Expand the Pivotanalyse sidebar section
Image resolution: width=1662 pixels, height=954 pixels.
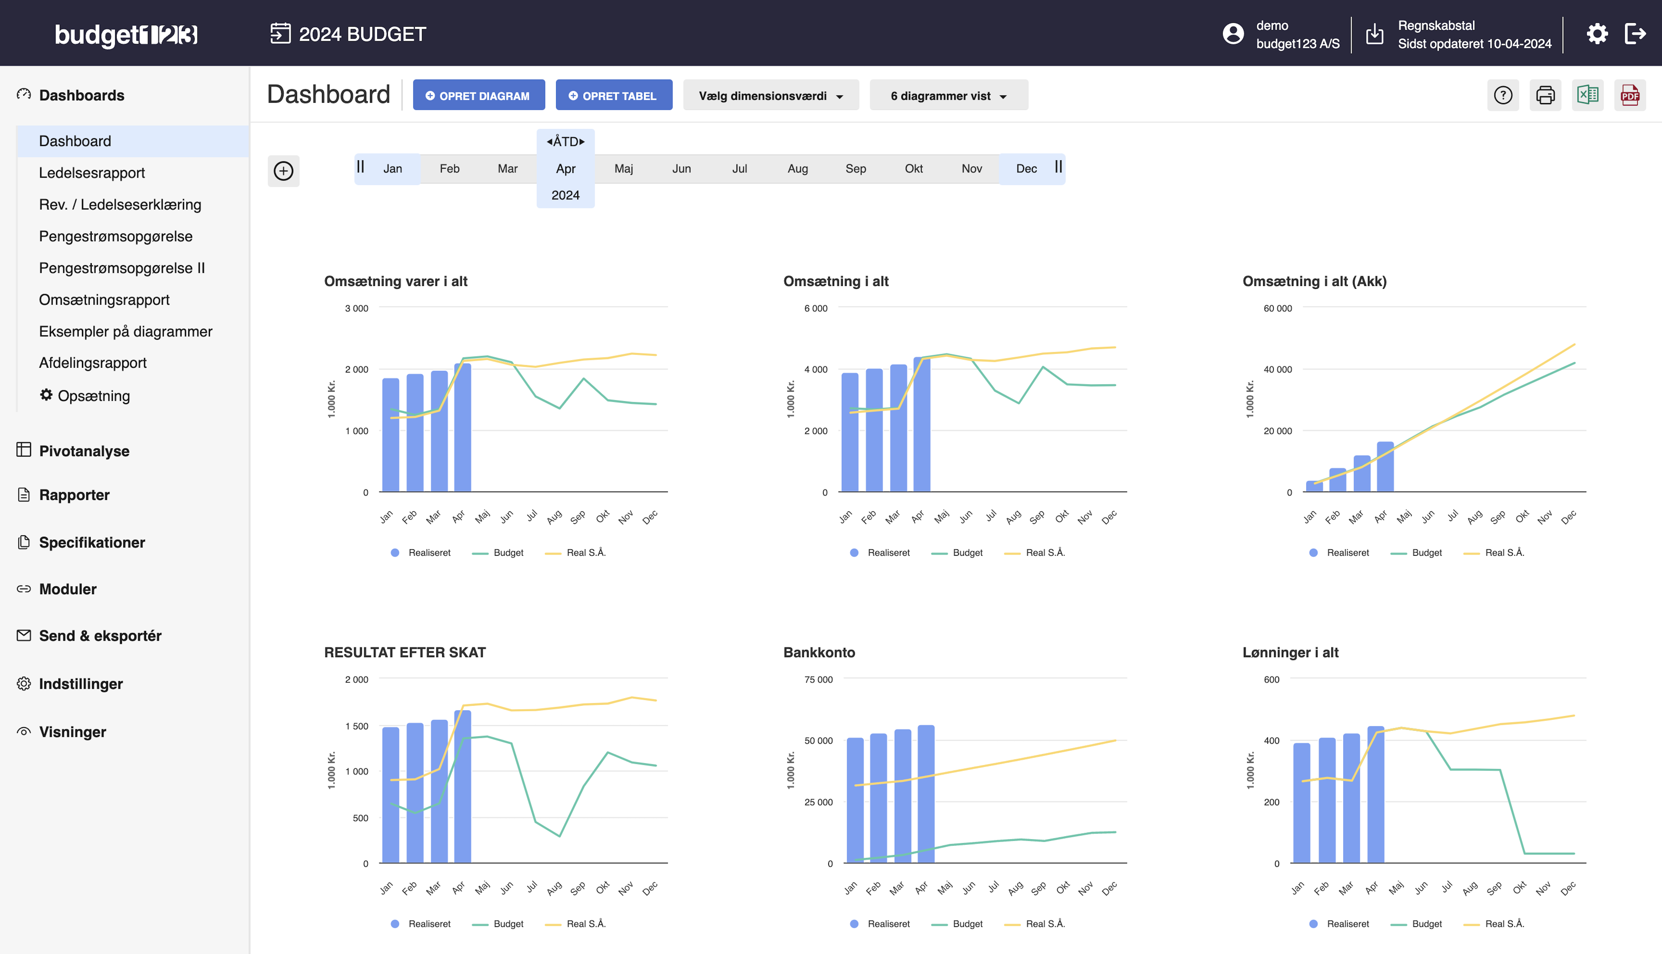click(x=84, y=451)
